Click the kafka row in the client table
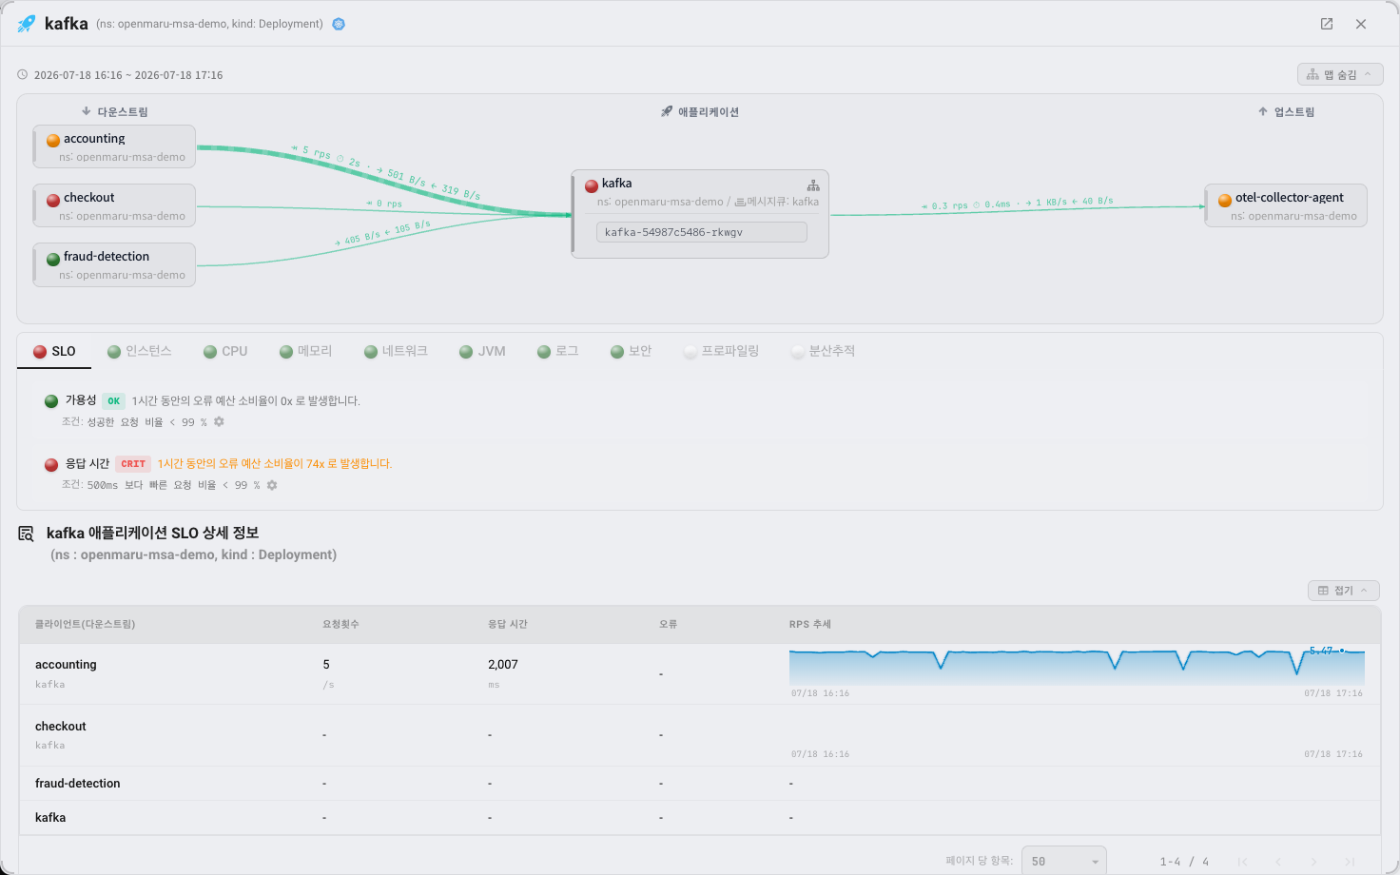 click(x=699, y=818)
